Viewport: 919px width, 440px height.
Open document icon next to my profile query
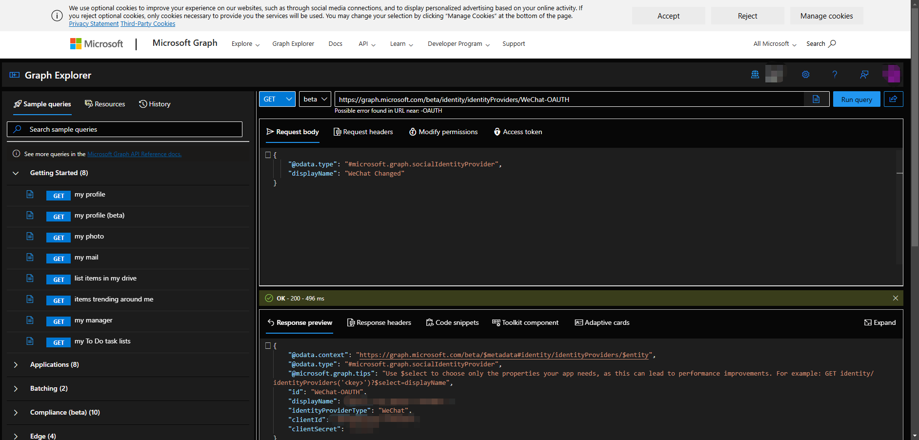click(x=30, y=194)
